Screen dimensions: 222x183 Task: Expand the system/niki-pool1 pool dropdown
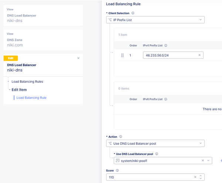coord(209,160)
